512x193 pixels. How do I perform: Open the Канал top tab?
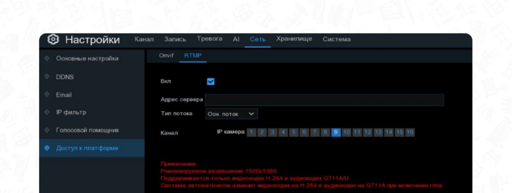(x=144, y=39)
